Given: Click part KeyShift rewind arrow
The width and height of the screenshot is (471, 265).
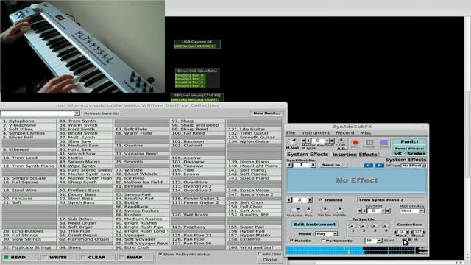Looking at the screenshot, I should coord(360,211).
